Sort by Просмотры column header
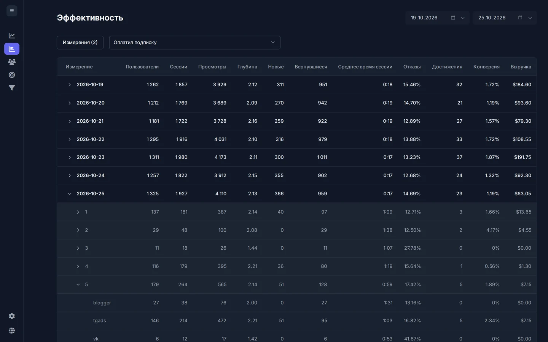This screenshot has width=548, height=342. 212,67
